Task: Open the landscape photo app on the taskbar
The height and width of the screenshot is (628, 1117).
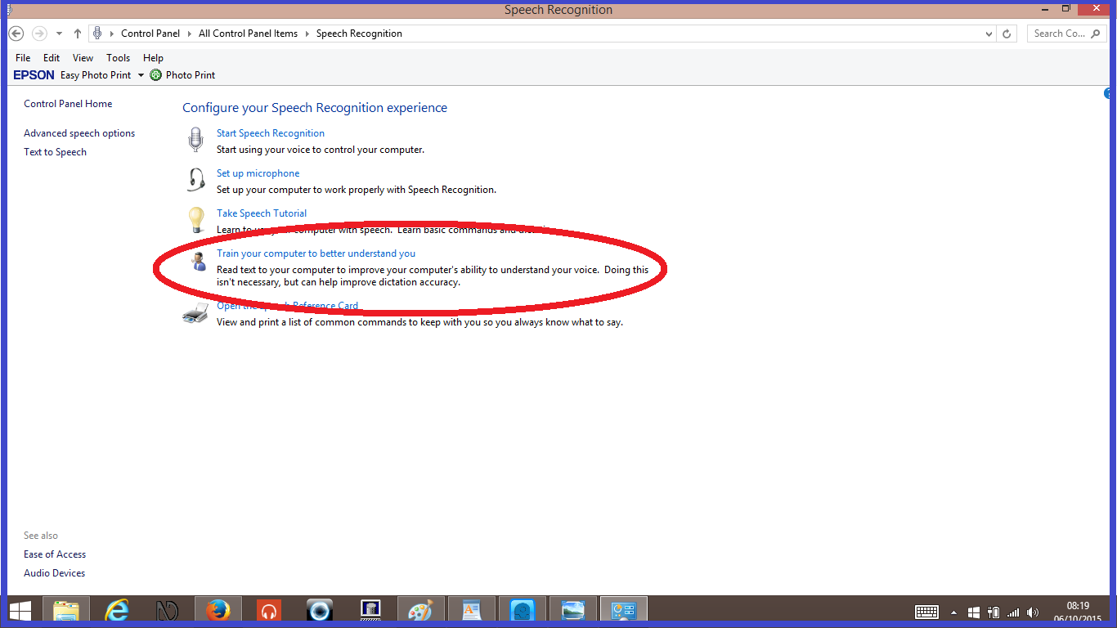Action: pyautogui.click(x=573, y=611)
